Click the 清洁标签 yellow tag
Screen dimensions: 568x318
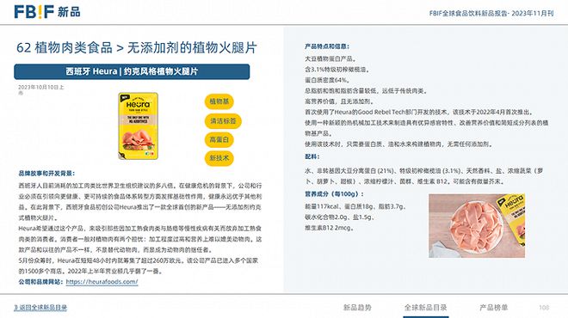[223, 121]
